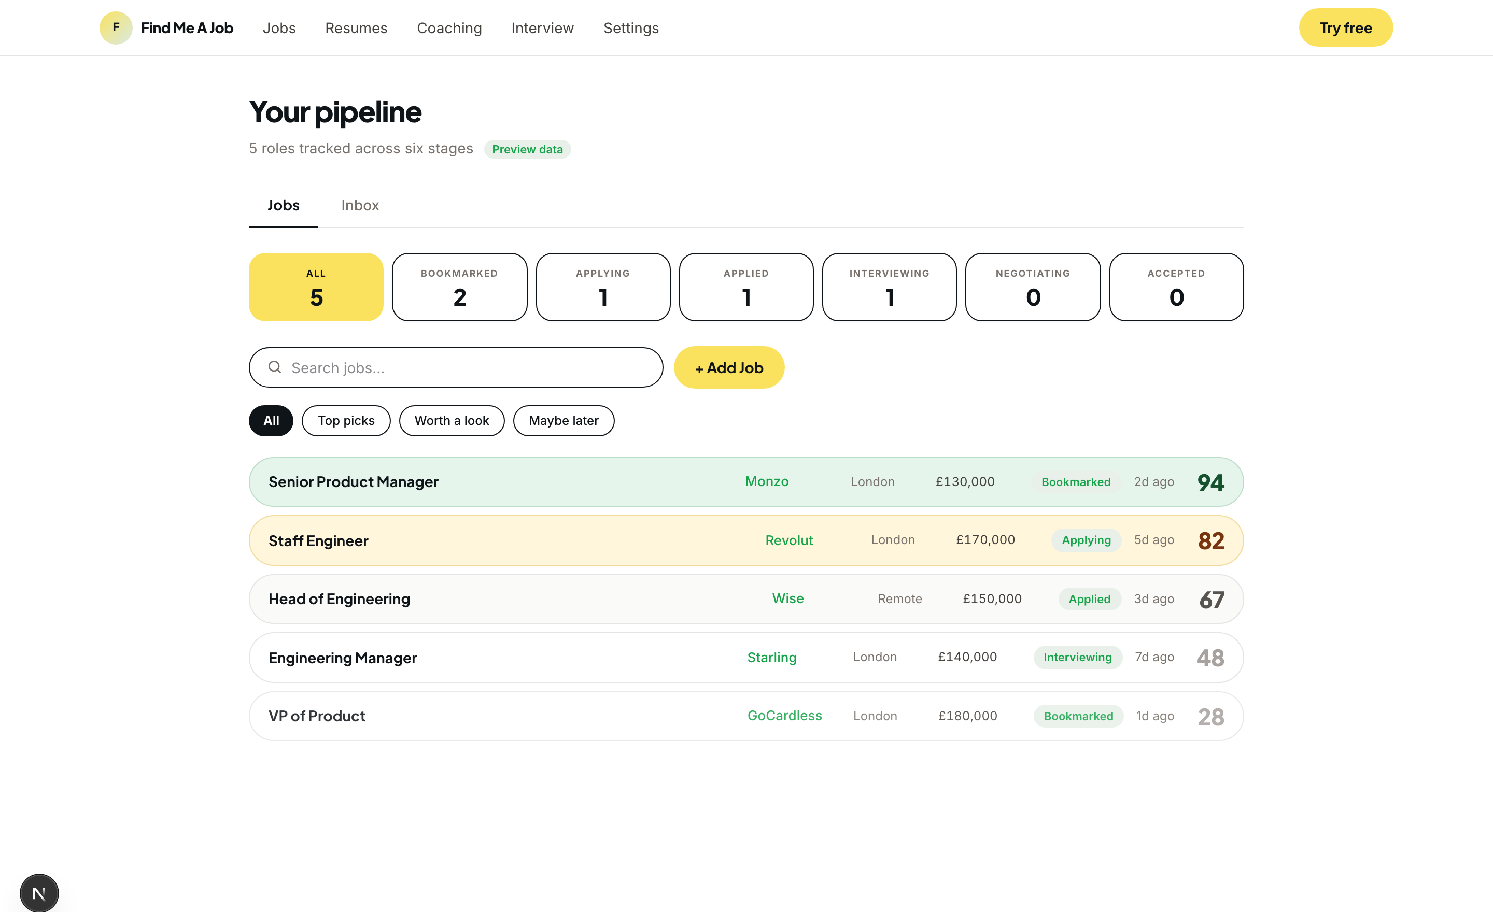Select the All filter chip
This screenshot has width=1493, height=912.
(271, 421)
